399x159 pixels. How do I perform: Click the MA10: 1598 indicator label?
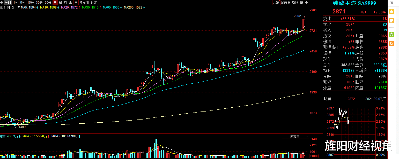[49, 7]
